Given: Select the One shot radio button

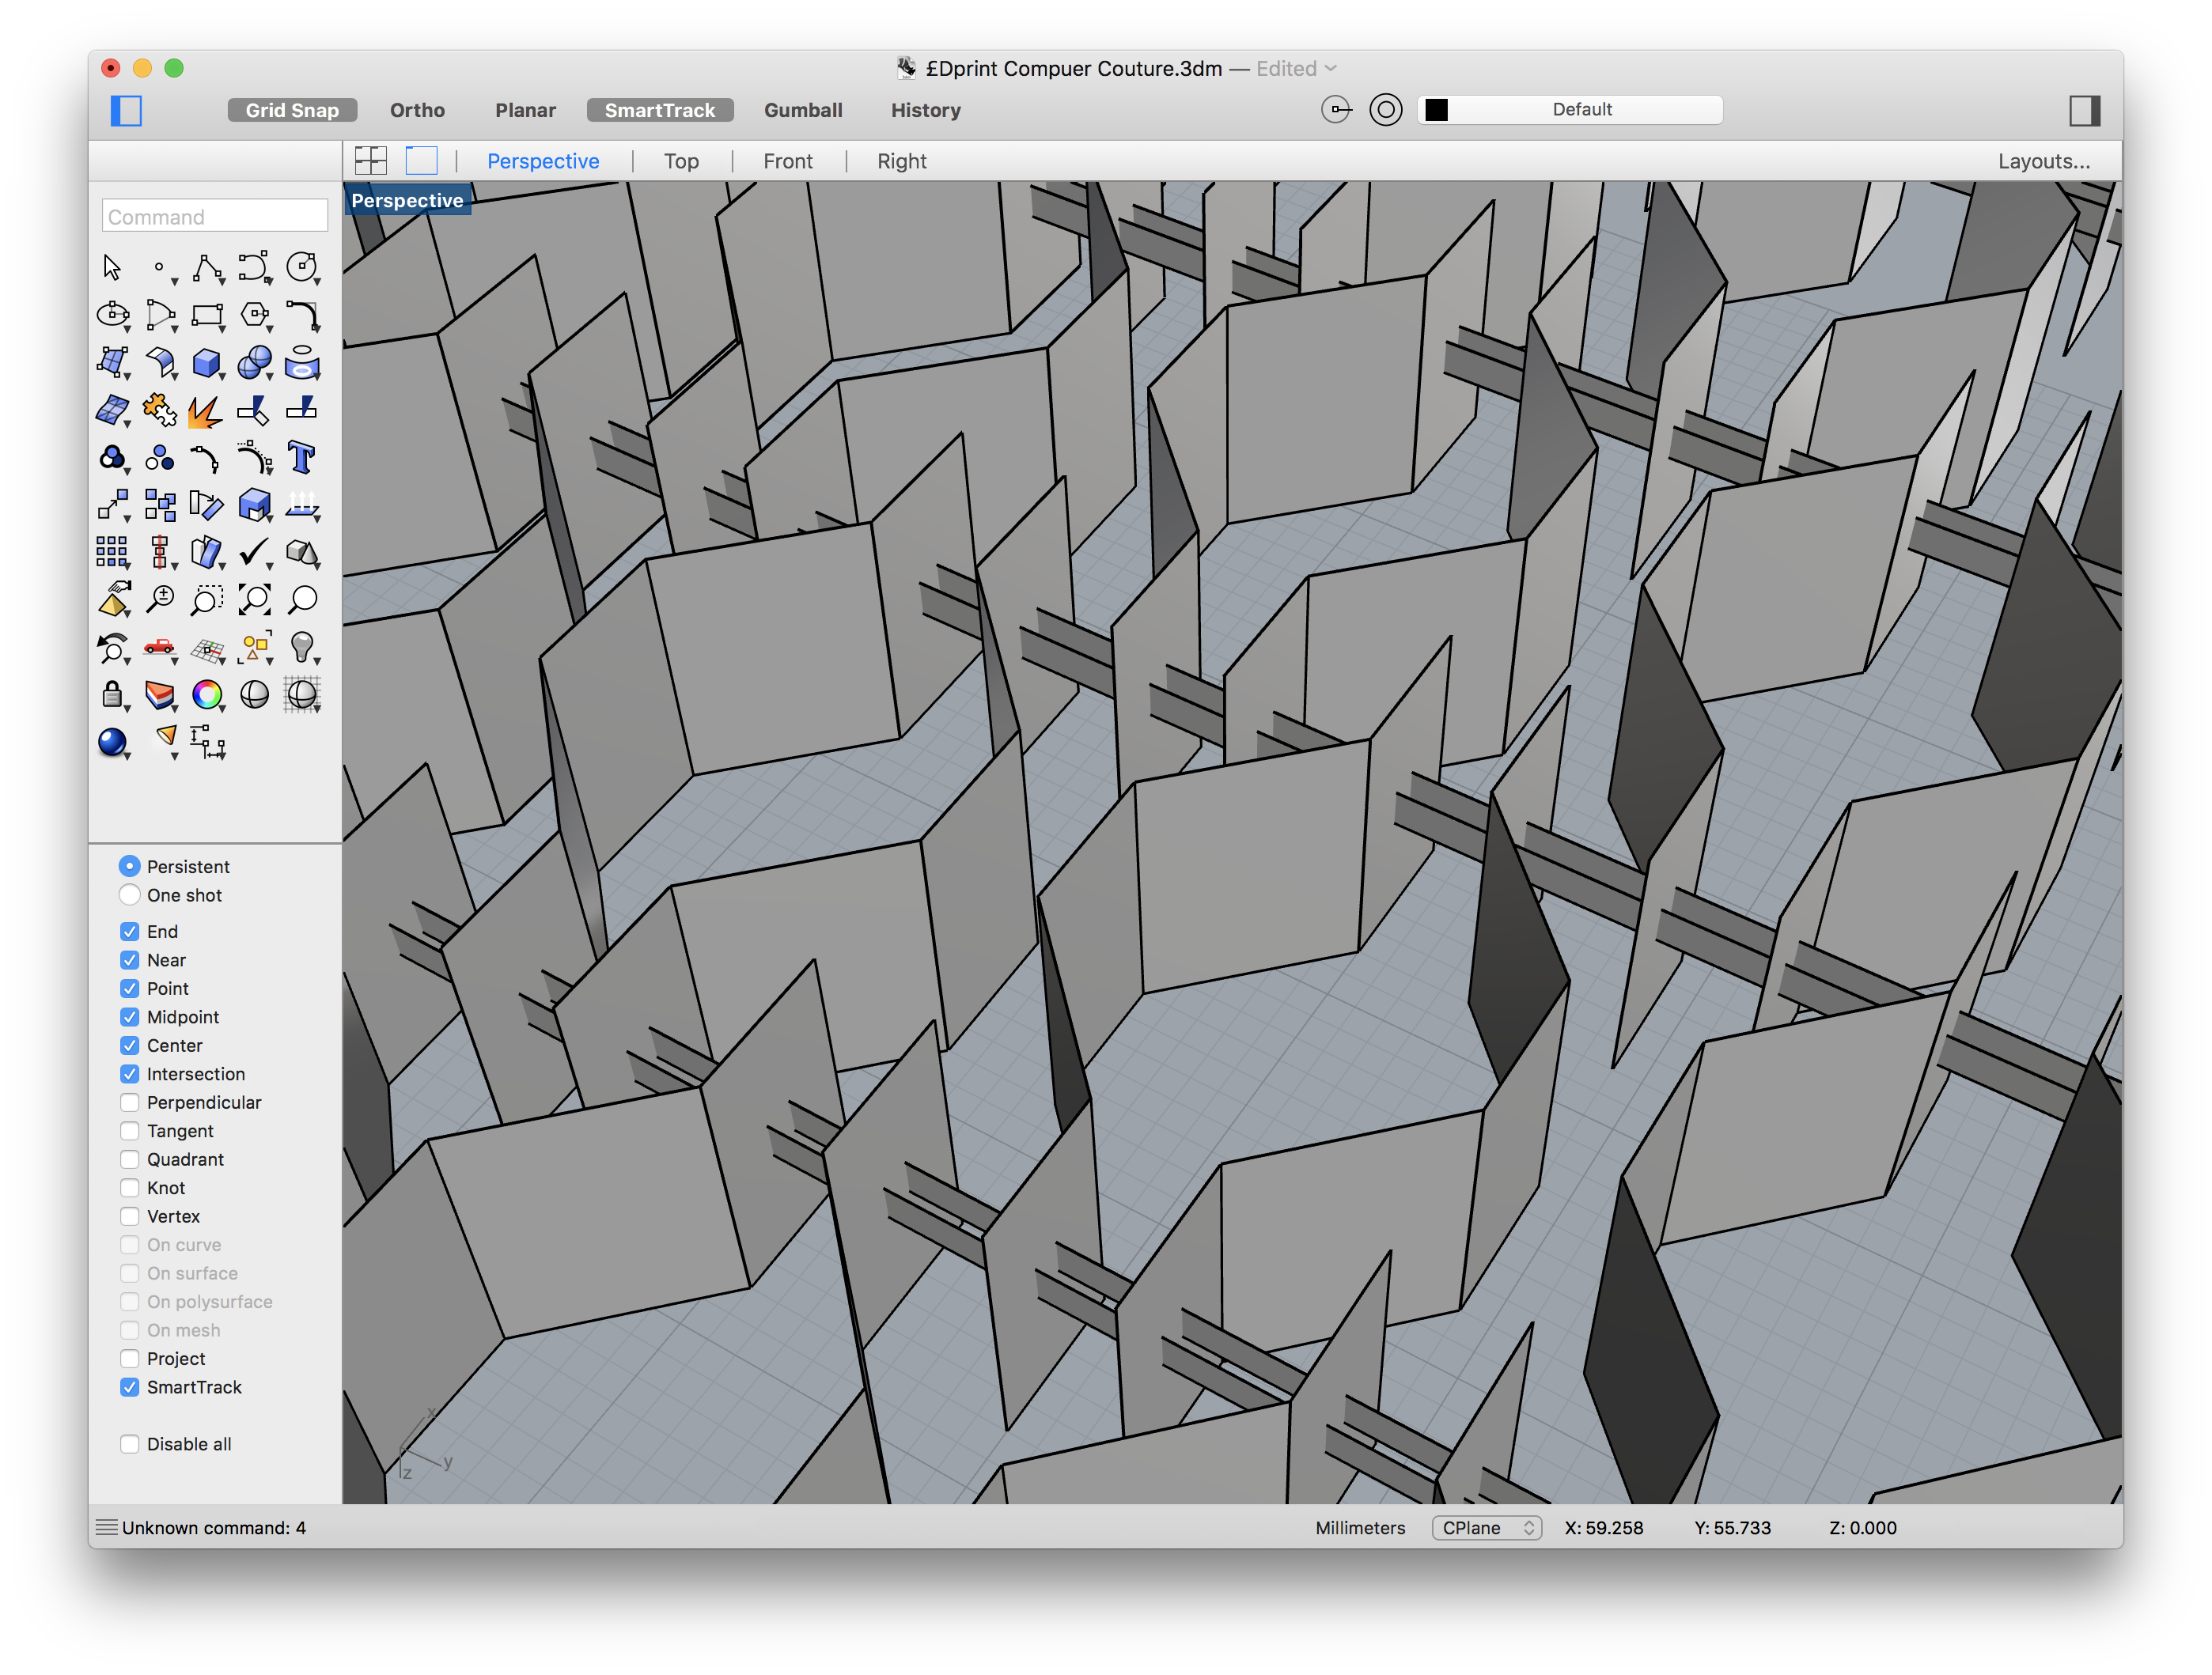Looking at the screenshot, I should click(130, 894).
